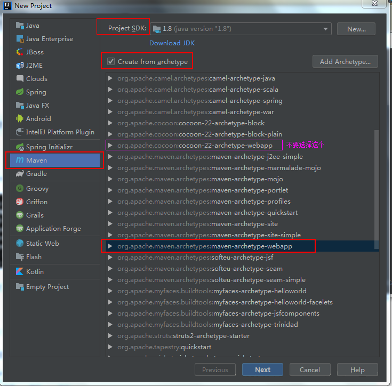The width and height of the screenshot is (392, 386).
Task: Select maven-archetype-site-simple row
Action: pyautogui.click(x=242, y=235)
